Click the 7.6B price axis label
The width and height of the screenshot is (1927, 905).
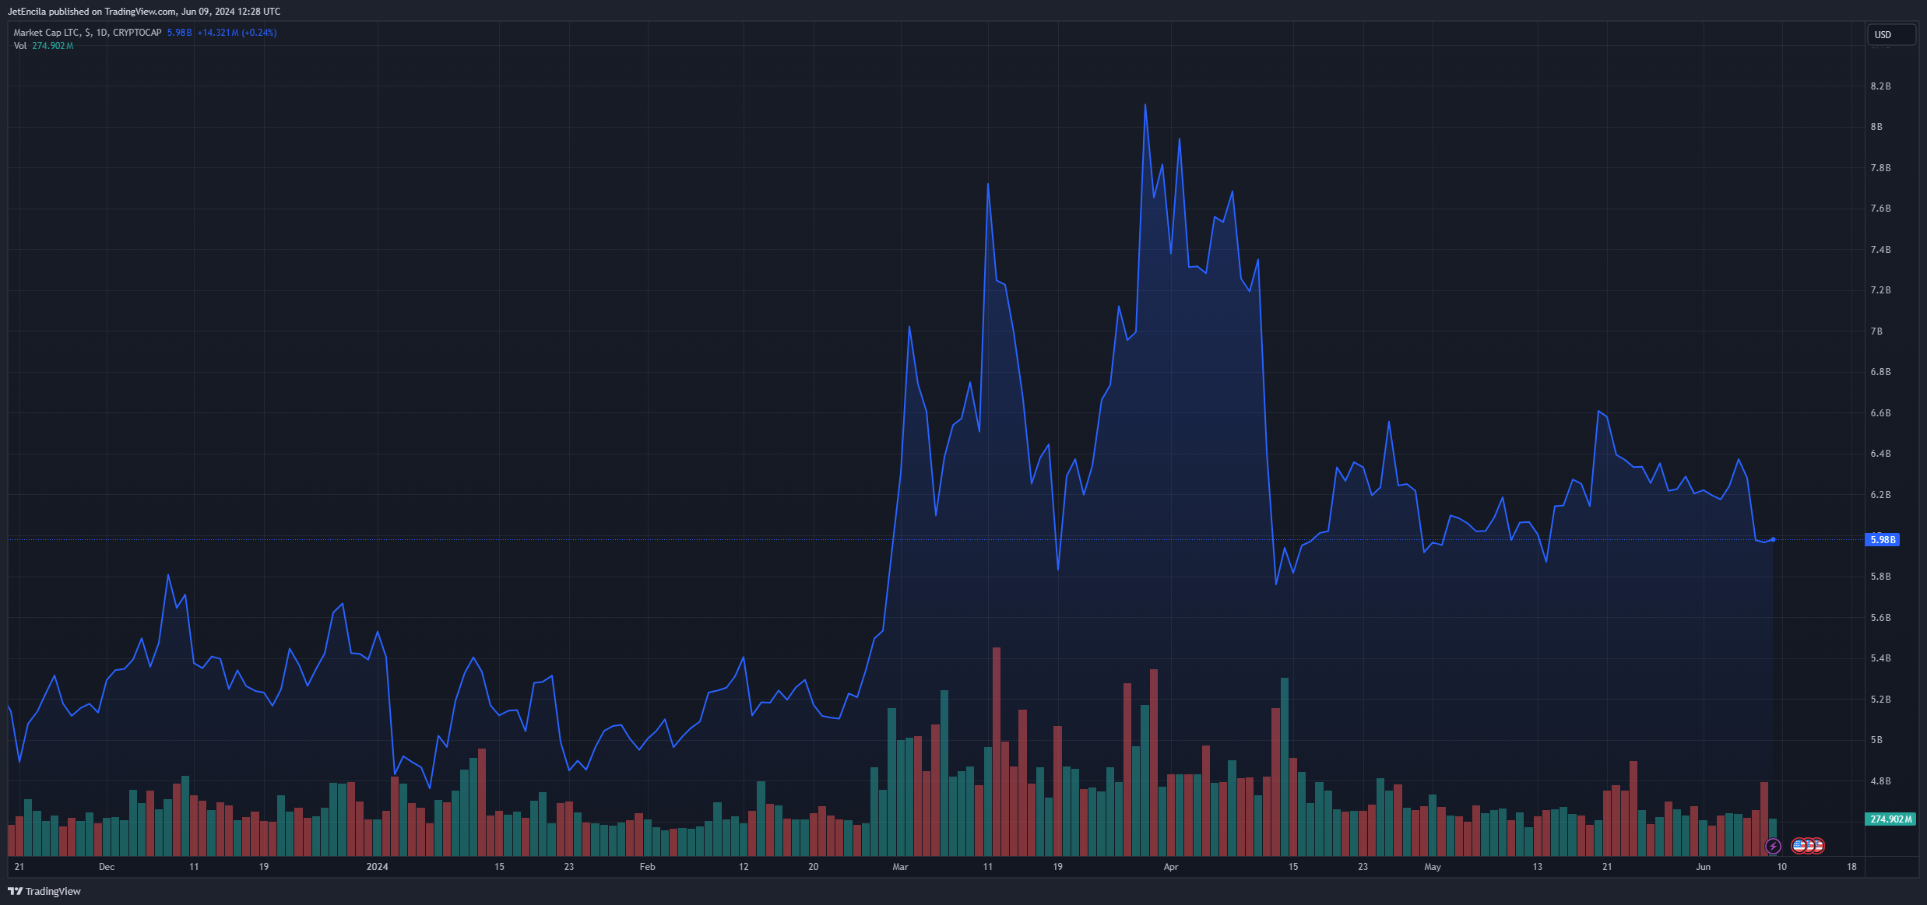(x=1880, y=209)
